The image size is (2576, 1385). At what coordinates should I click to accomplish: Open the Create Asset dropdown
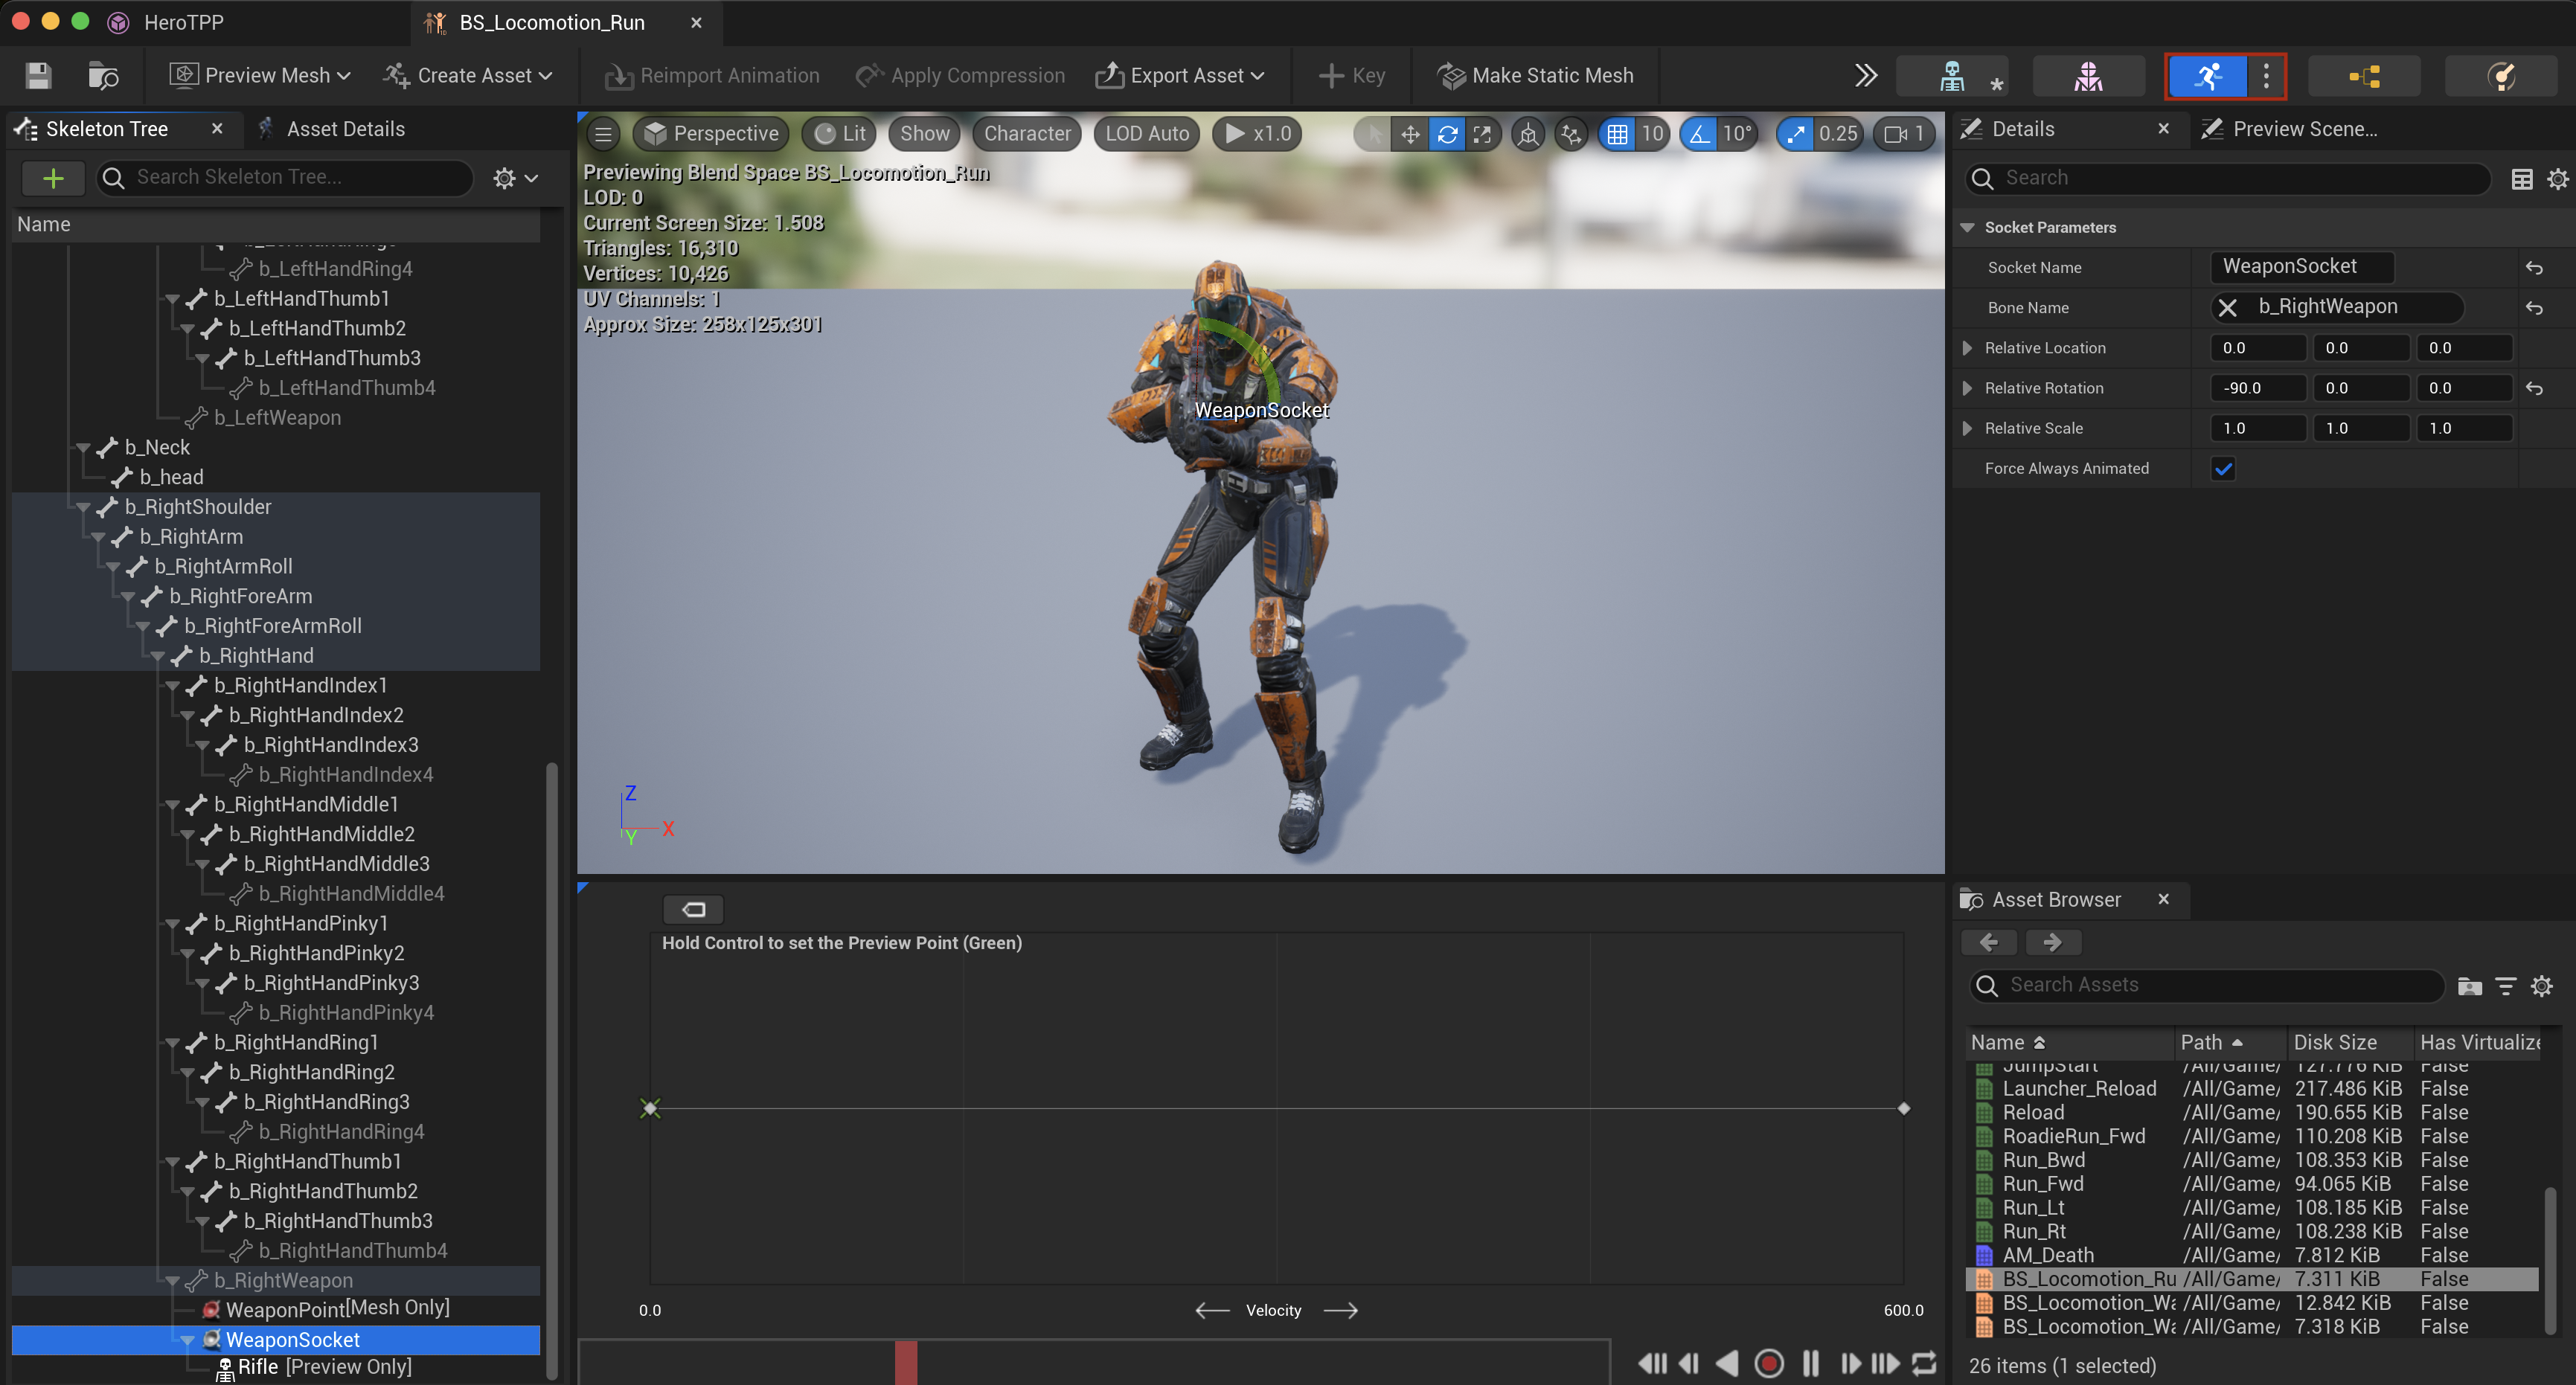tap(468, 76)
